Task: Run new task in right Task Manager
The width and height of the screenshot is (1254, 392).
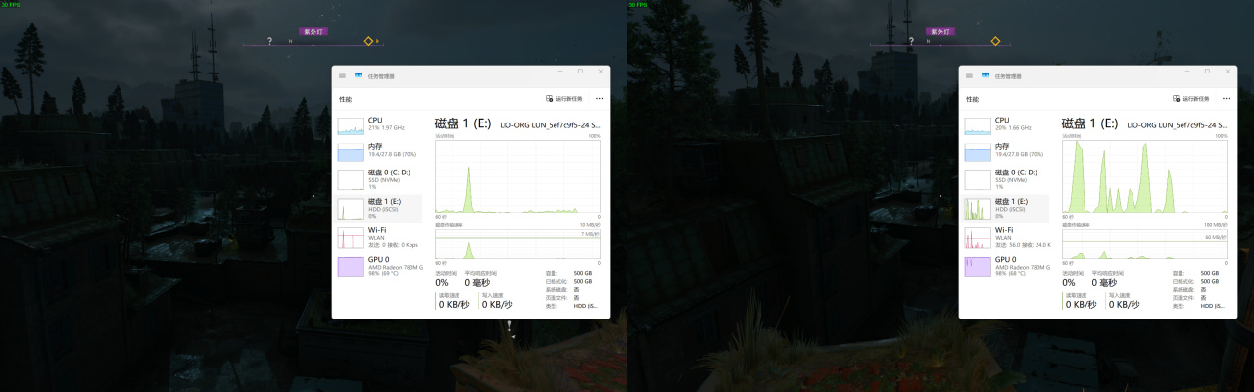Action: click(1192, 98)
